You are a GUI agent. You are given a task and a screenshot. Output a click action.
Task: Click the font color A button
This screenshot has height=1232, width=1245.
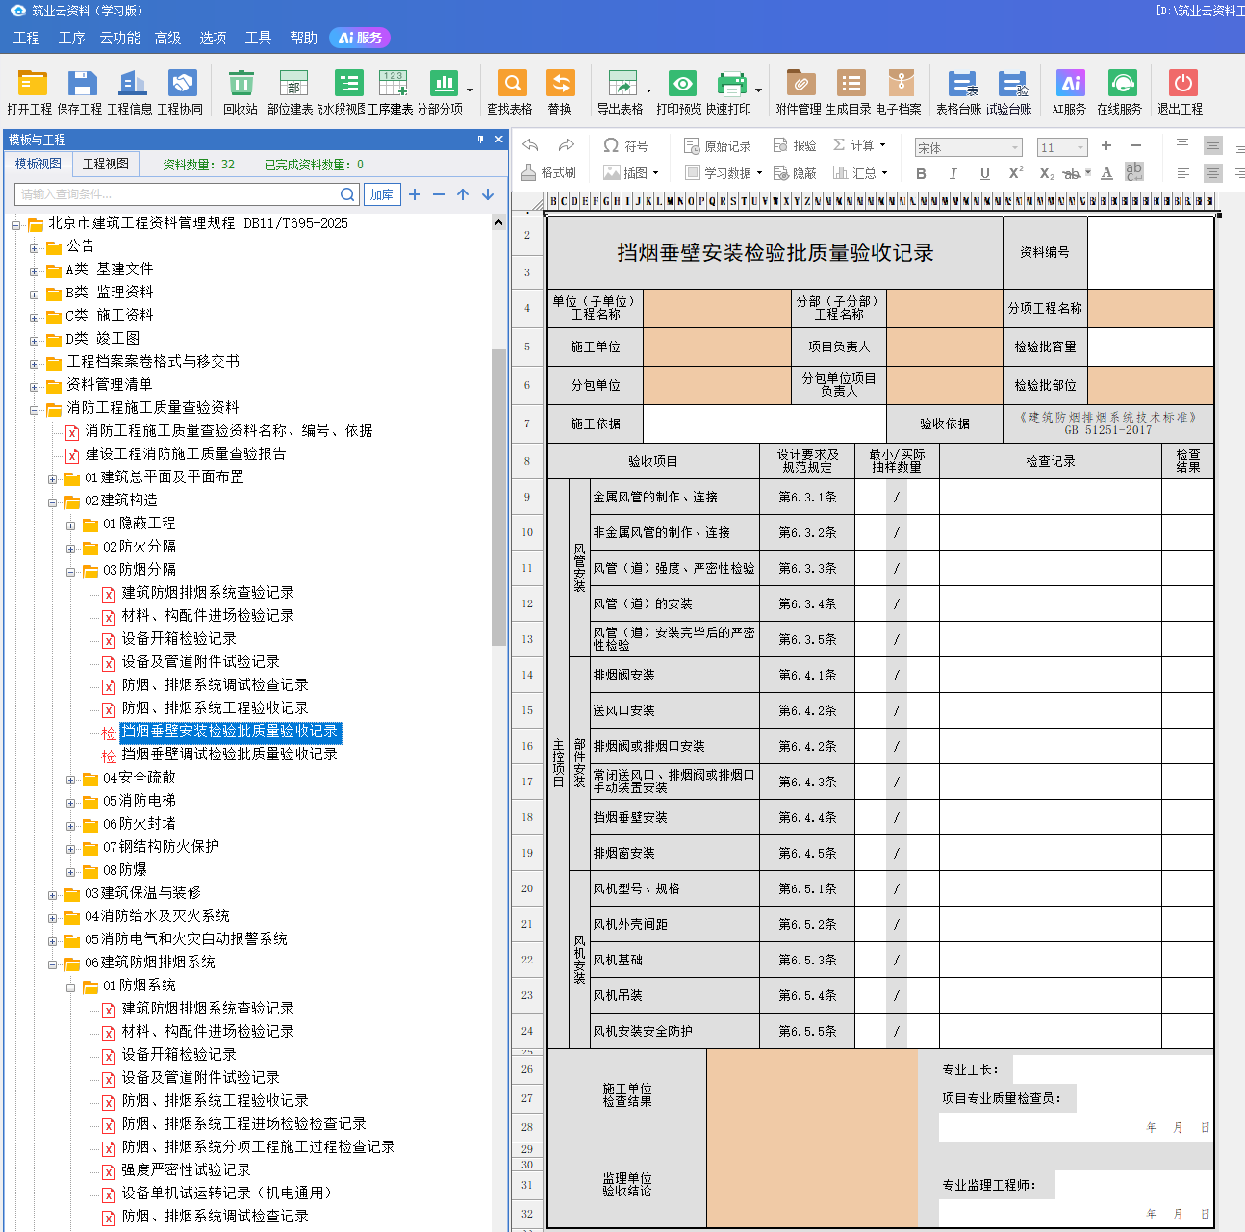point(1106,173)
